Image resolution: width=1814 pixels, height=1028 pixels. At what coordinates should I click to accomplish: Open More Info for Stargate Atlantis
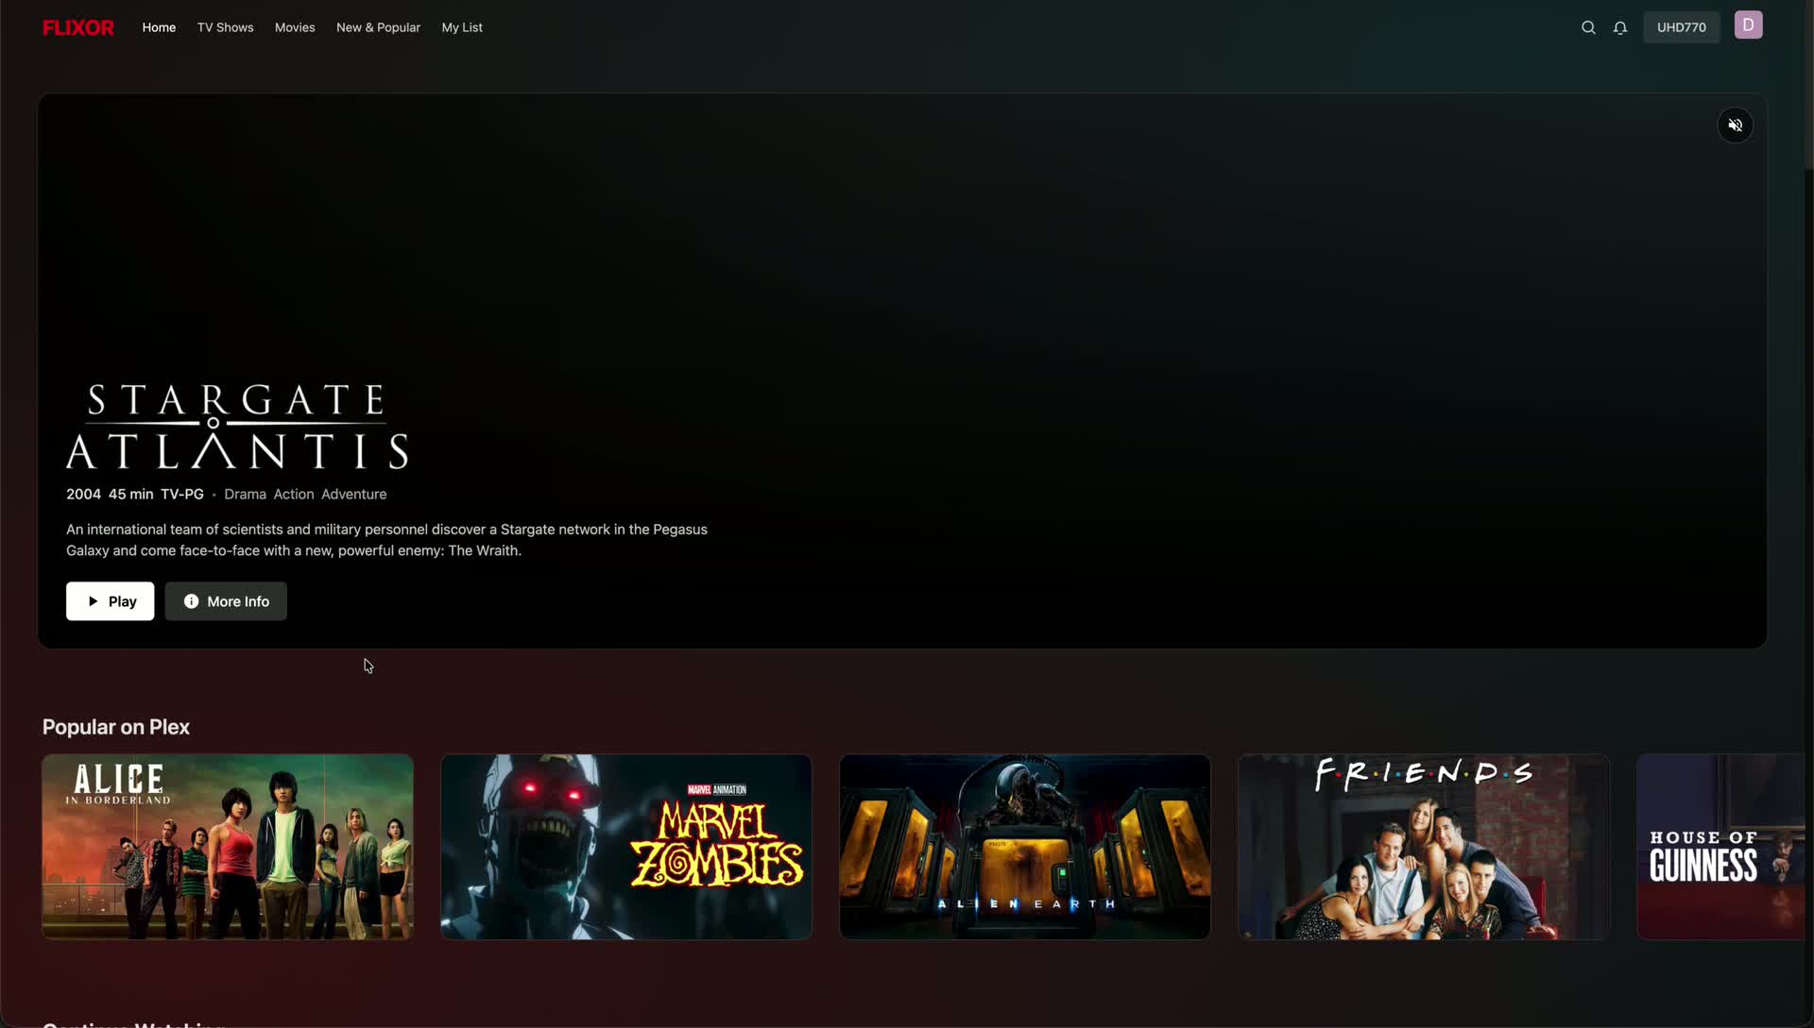point(226,601)
